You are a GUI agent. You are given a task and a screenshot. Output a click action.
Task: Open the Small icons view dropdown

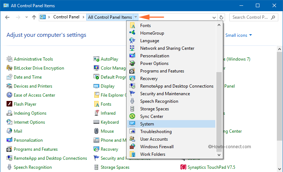tap(238, 35)
